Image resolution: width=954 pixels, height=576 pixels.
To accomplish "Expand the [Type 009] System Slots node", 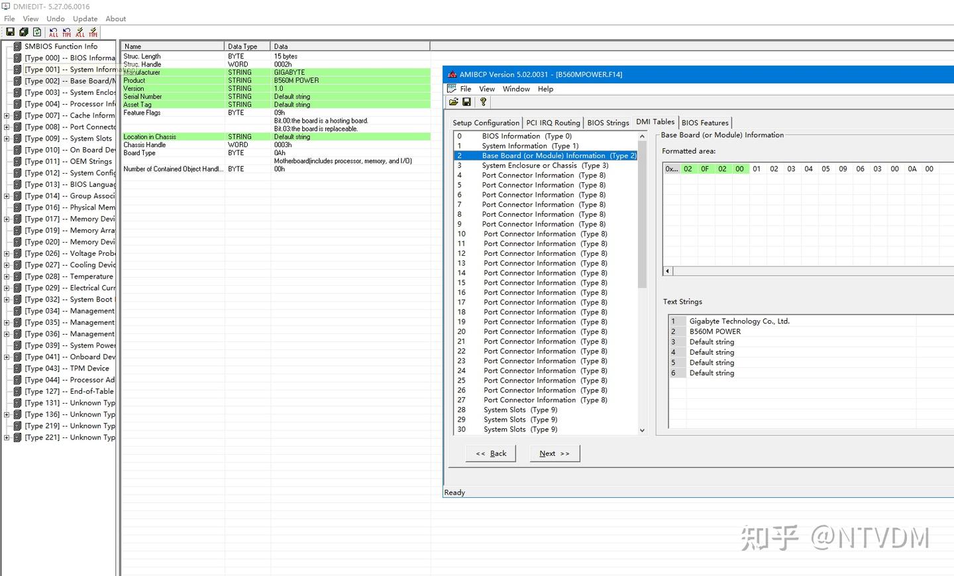I will [x=7, y=139].
